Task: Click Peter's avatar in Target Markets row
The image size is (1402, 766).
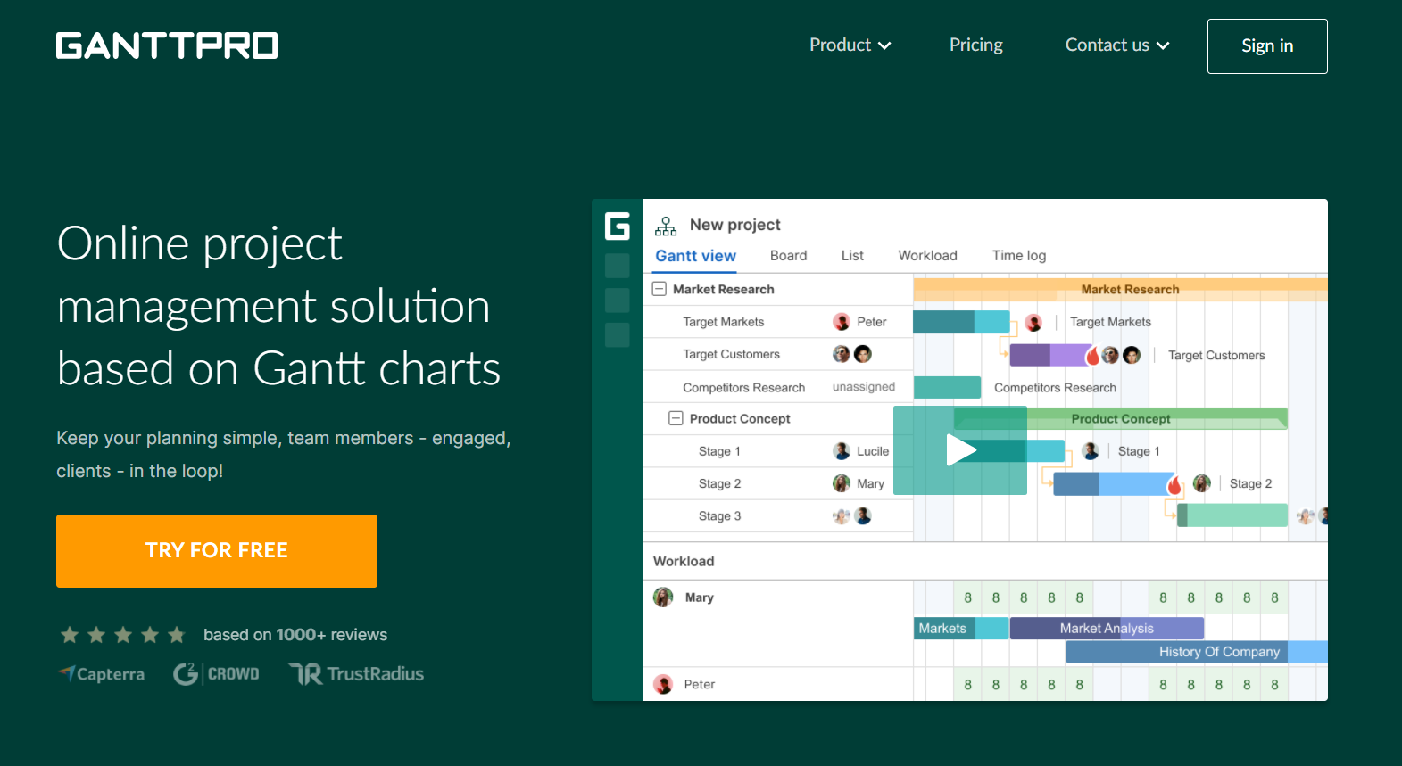Action: coord(841,322)
